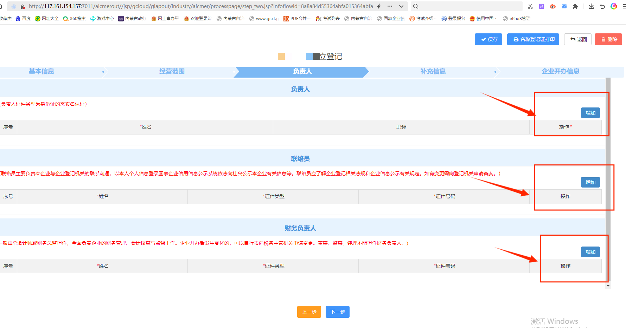This screenshot has width=626, height=328.
Task: Open the puzzle-piece extensions manager
Action: pyautogui.click(x=575, y=6)
